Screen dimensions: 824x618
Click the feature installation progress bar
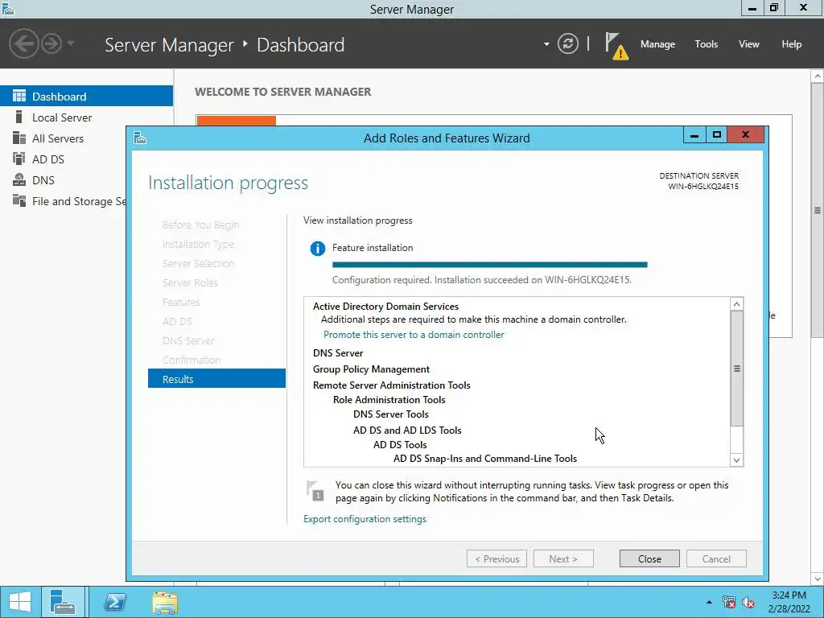click(490, 265)
